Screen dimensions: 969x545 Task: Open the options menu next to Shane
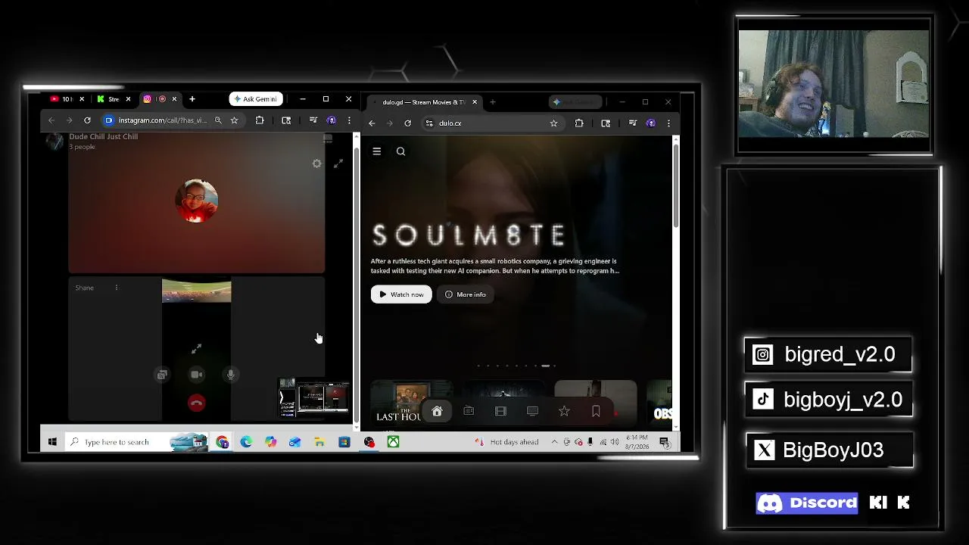click(x=116, y=288)
